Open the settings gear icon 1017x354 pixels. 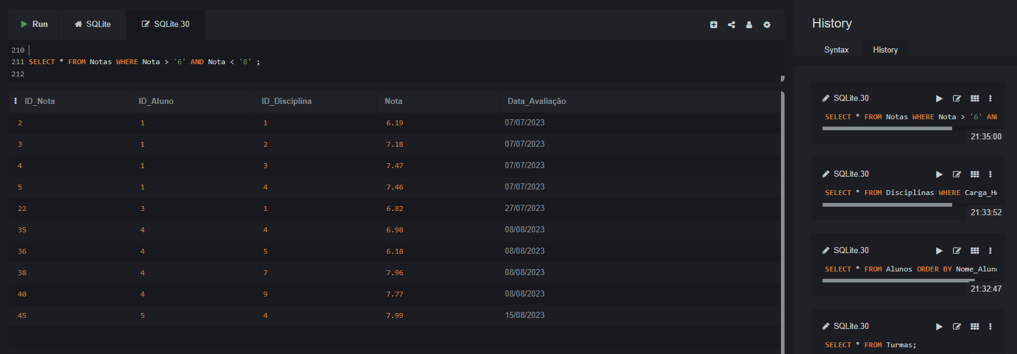pos(767,25)
